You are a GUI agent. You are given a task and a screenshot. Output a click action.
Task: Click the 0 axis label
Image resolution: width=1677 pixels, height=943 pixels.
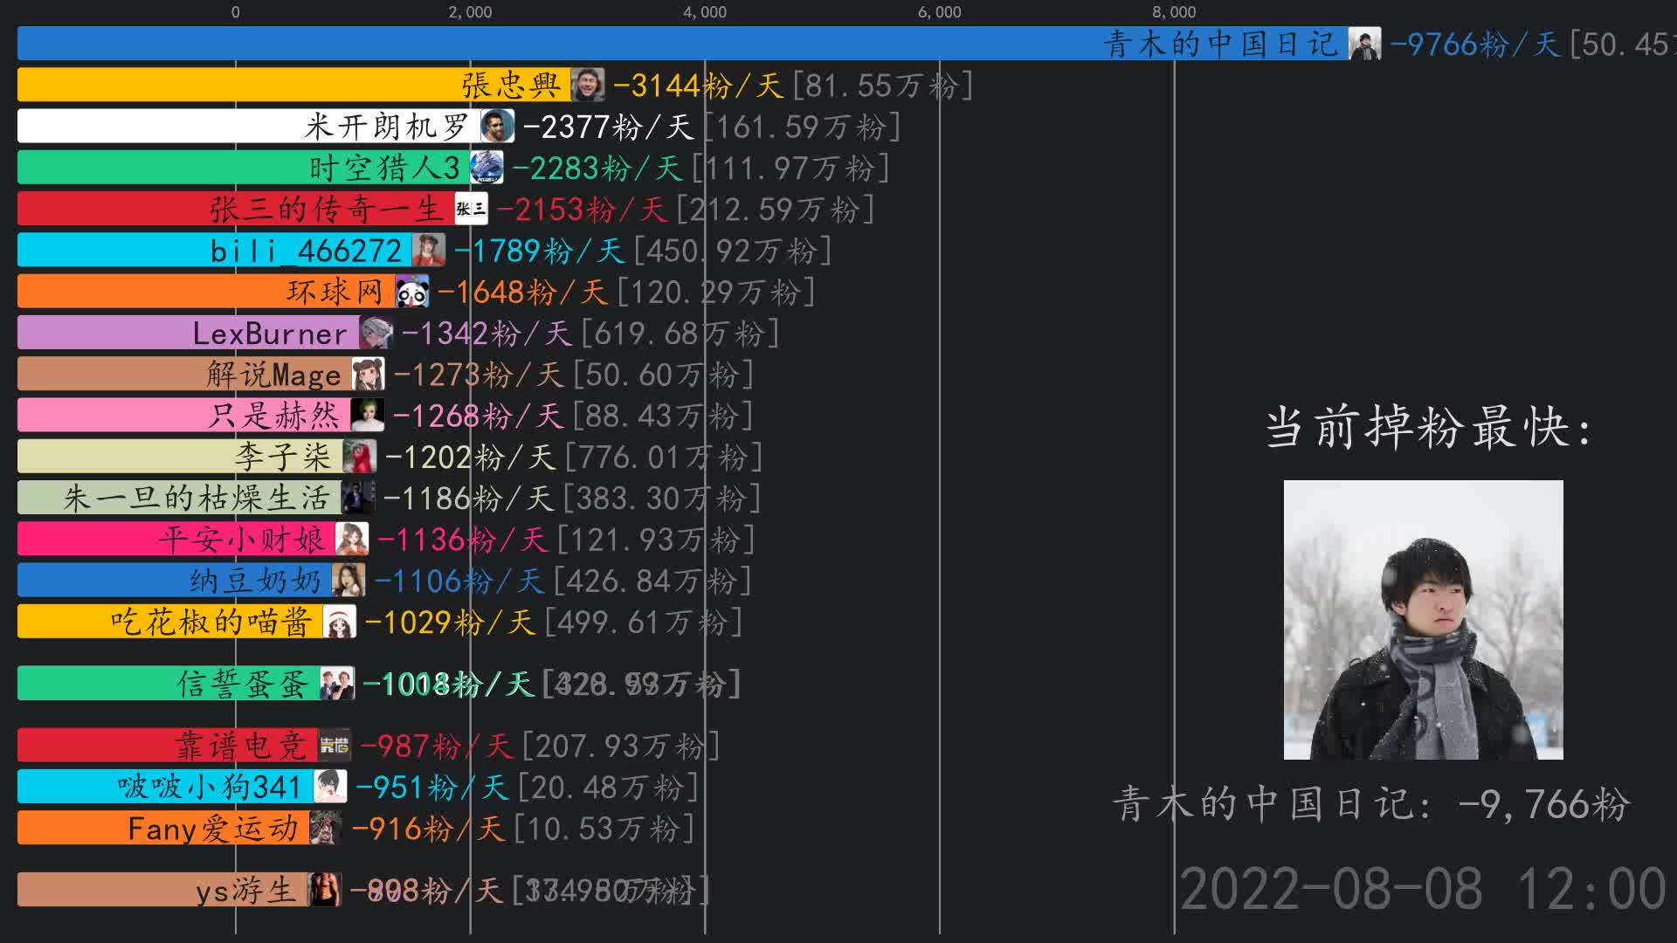point(235,12)
